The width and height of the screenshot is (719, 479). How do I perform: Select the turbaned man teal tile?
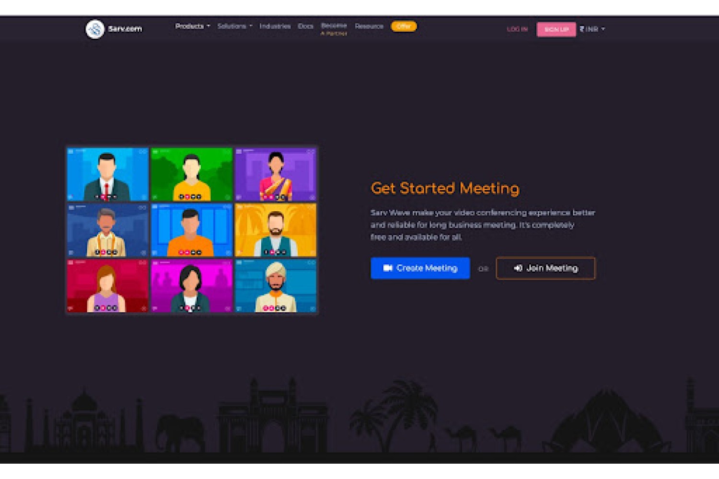coord(276,286)
